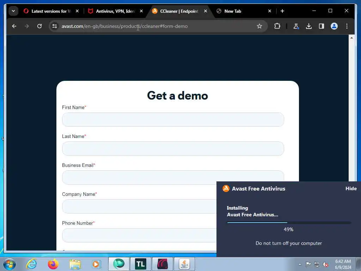Image resolution: width=361 pixels, height=271 pixels.
Task: Click the page scrollbar up arrow
Action: (x=351, y=38)
